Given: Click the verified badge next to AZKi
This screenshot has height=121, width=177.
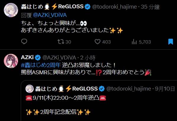Looking at the screenshot, I should point(38,58).
